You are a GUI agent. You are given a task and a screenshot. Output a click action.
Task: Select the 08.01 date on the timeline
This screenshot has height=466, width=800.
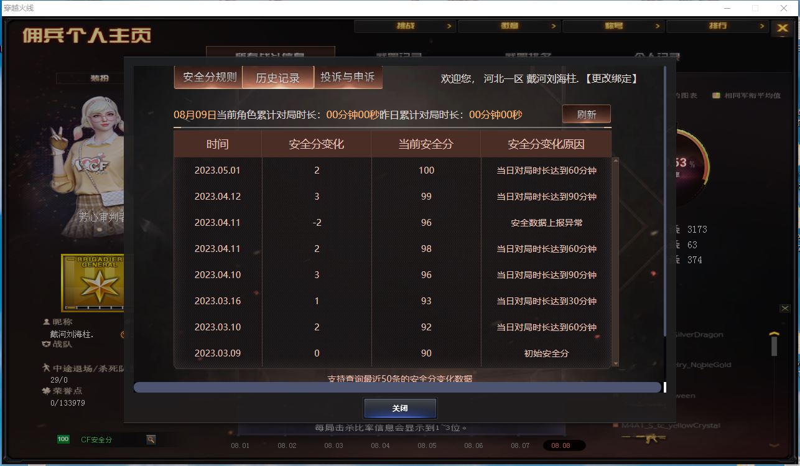click(x=240, y=445)
